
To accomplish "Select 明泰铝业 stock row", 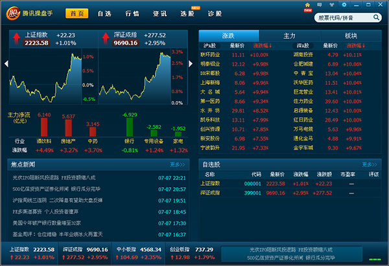I will pos(235,64).
